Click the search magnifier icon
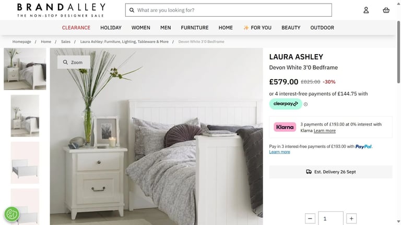The image size is (401, 225). (132, 10)
